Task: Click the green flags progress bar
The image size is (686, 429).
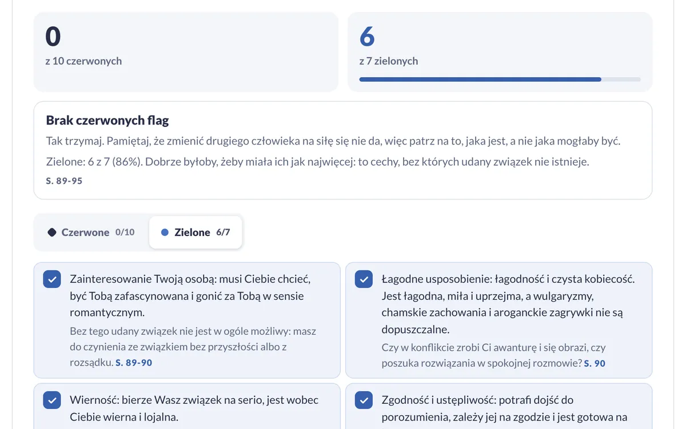Action: 500,79
